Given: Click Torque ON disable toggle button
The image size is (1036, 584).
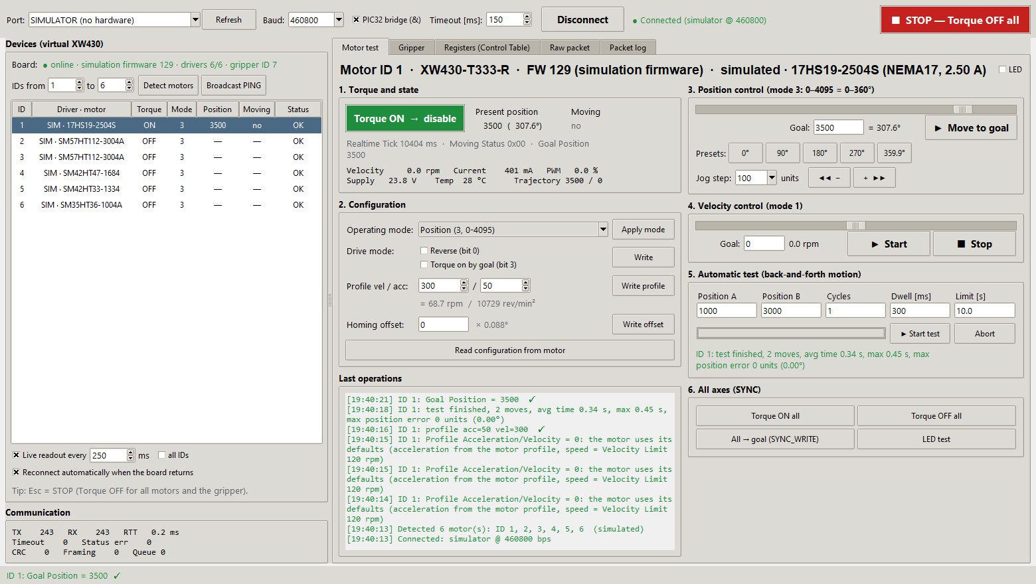Looking at the screenshot, I should pos(405,119).
